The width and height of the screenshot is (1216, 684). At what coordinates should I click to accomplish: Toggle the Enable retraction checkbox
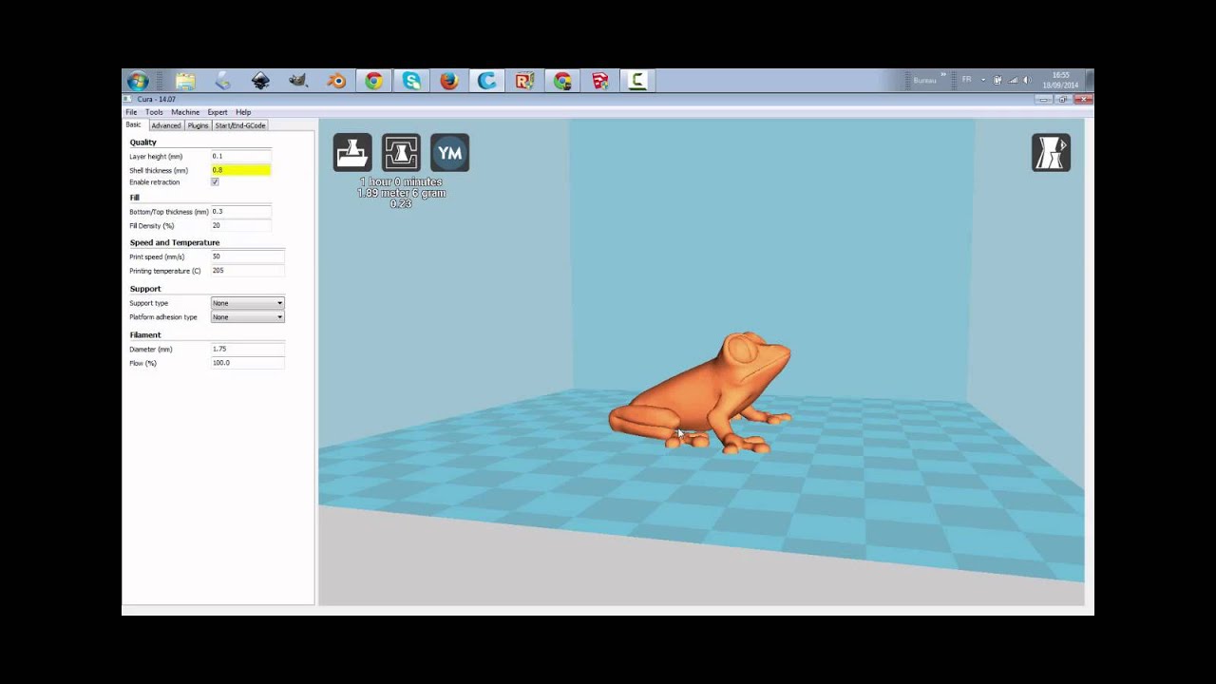pyautogui.click(x=215, y=181)
